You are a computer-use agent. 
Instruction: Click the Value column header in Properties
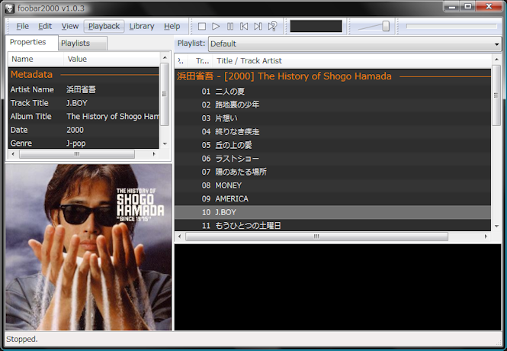[x=111, y=60]
